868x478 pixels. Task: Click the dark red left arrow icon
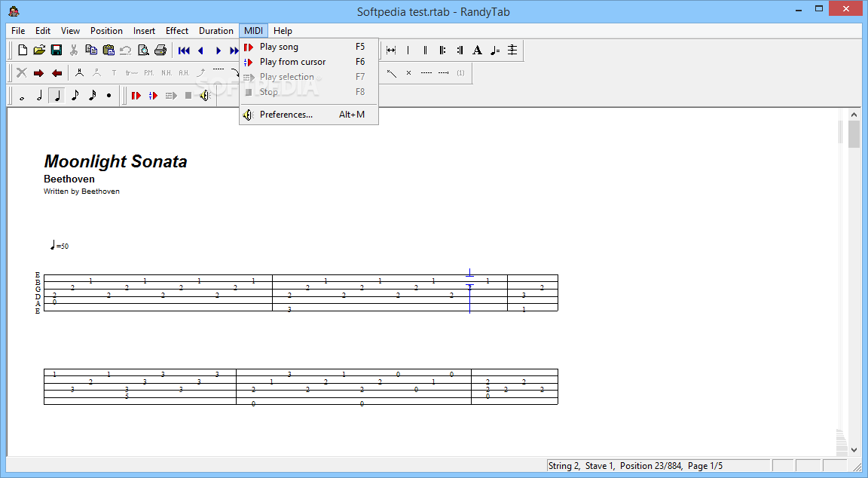click(57, 73)
